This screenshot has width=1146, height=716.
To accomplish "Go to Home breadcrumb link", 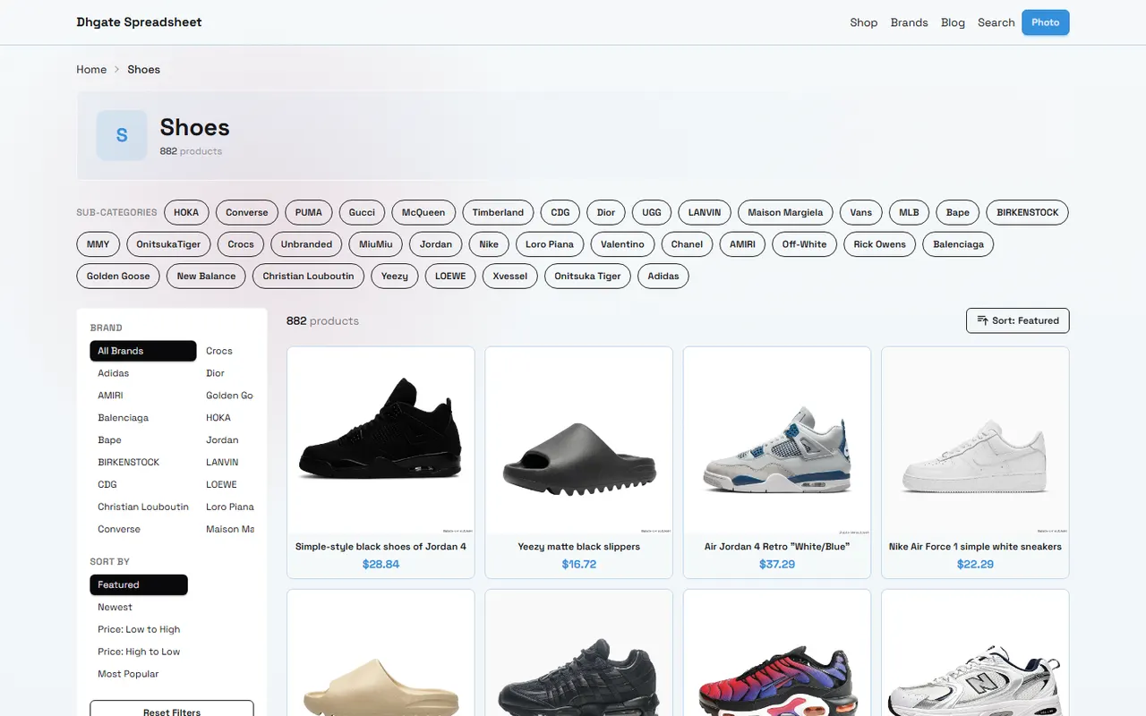I will click(91, 69).
